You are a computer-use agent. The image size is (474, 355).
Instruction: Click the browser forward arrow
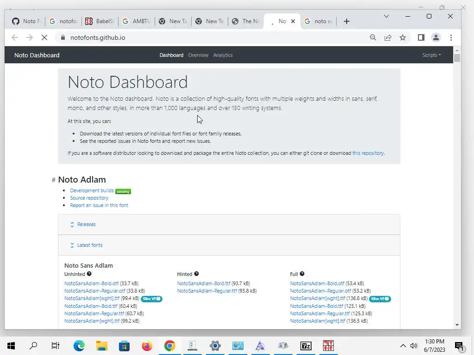tap(29, 37)
